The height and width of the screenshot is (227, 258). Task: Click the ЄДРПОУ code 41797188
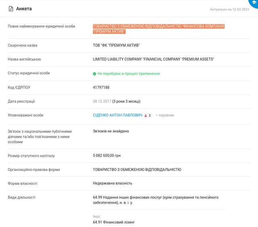point(101,87)
